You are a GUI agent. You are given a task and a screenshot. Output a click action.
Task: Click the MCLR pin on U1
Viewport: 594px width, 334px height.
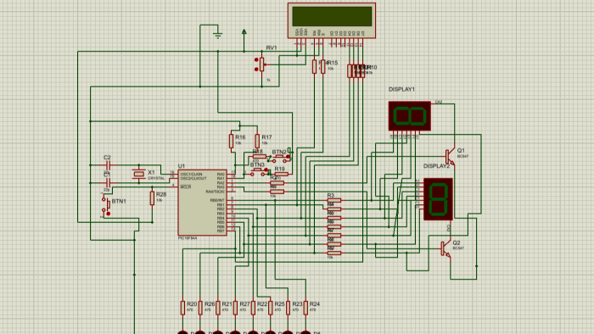(x=186, y=186)
